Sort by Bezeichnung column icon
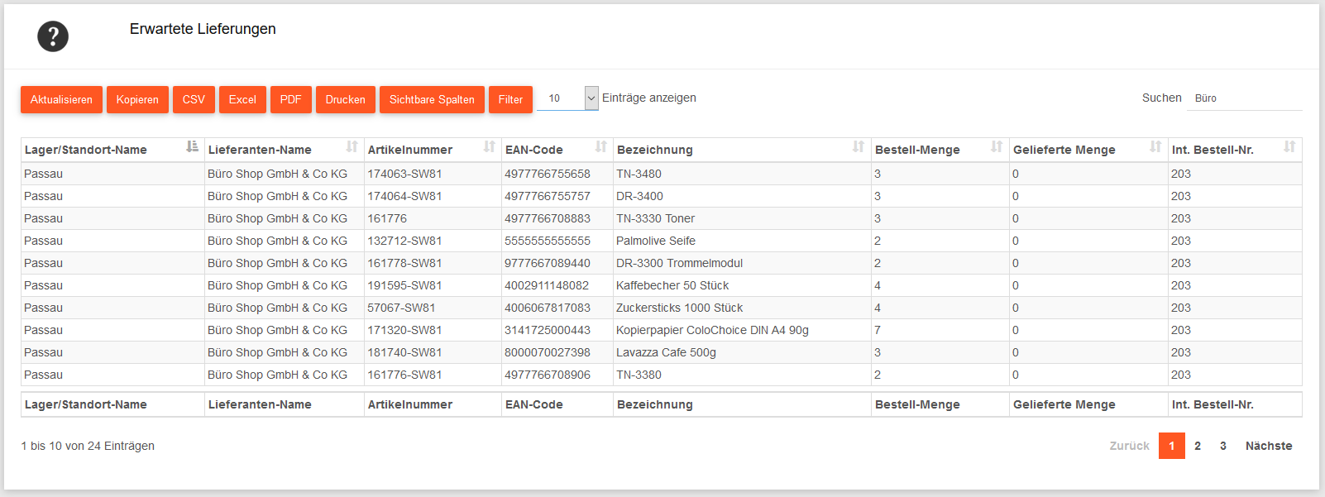The width and height of the screenshot is (1325, 497). point(858,147)
